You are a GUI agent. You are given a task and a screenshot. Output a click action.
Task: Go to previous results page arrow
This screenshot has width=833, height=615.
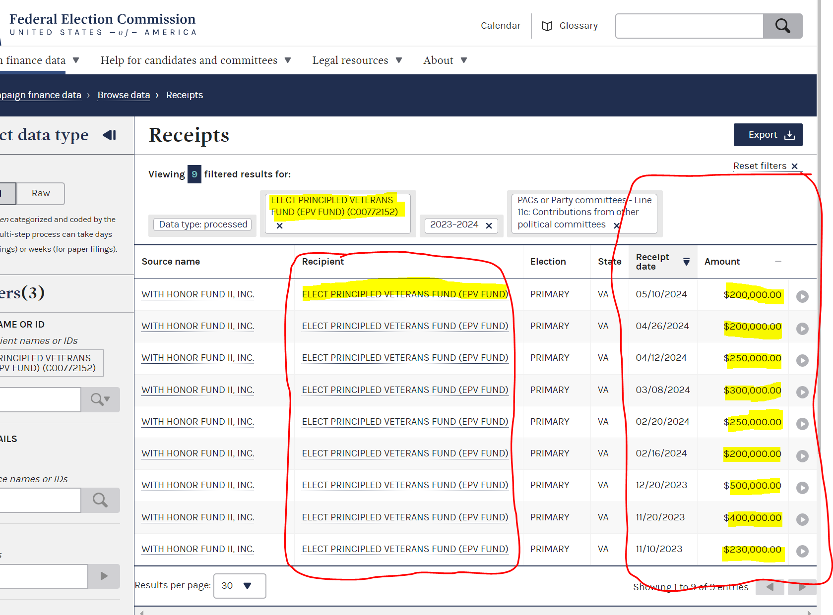[x=770, y=587]
